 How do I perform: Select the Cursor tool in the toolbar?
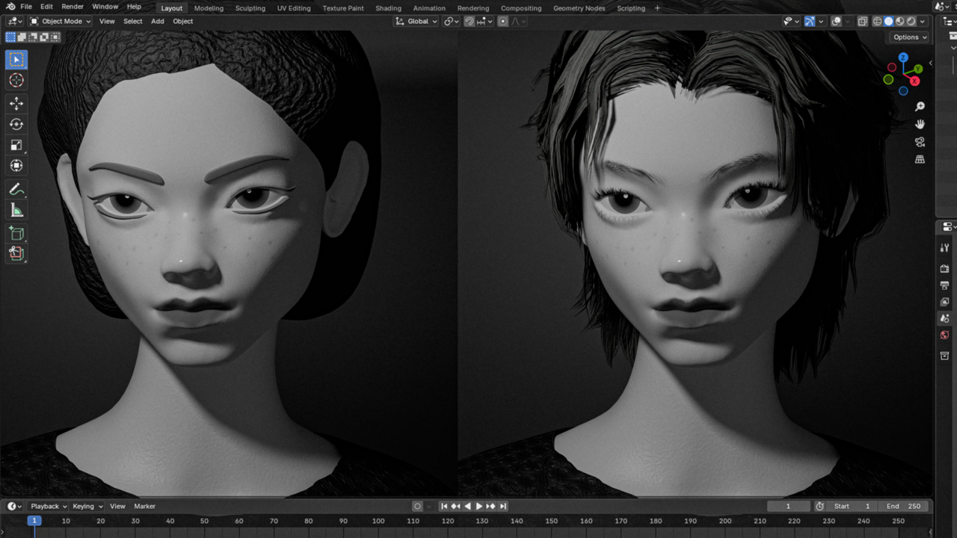[16, 80]
